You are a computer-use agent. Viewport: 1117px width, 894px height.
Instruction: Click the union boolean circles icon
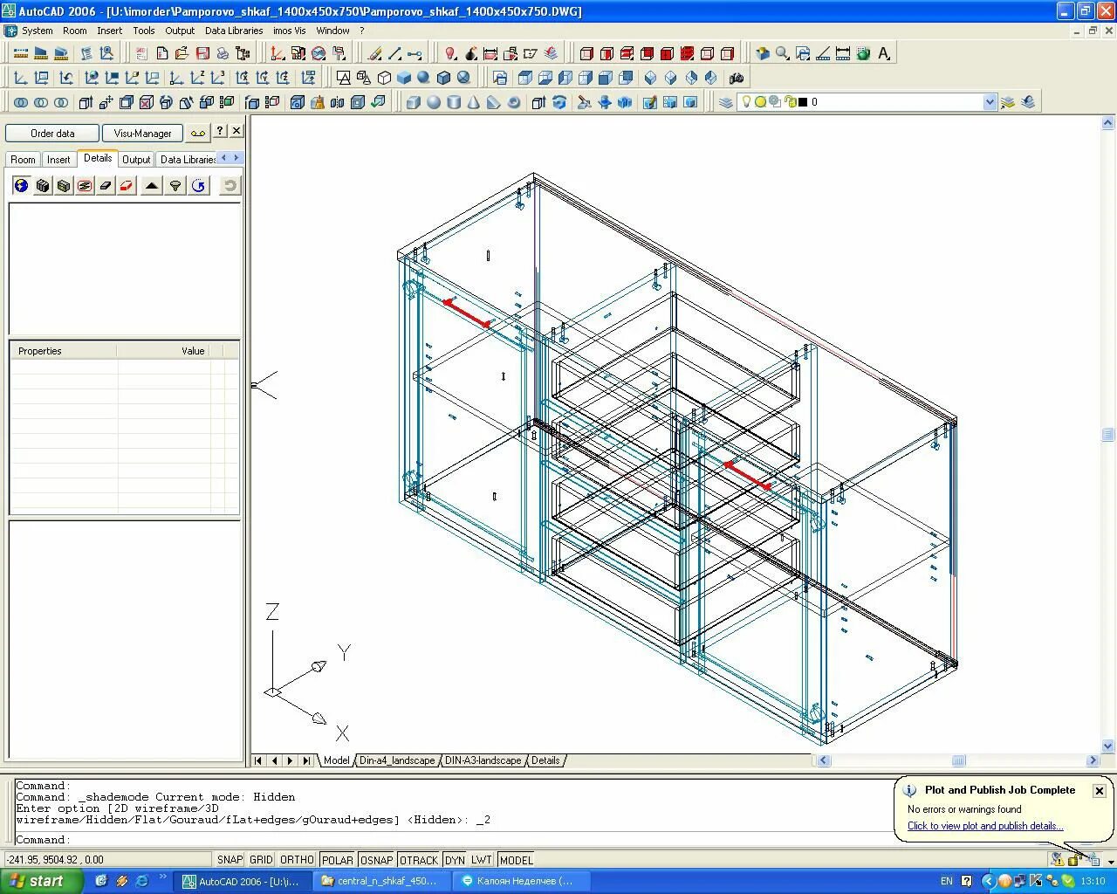pos(21,102)
